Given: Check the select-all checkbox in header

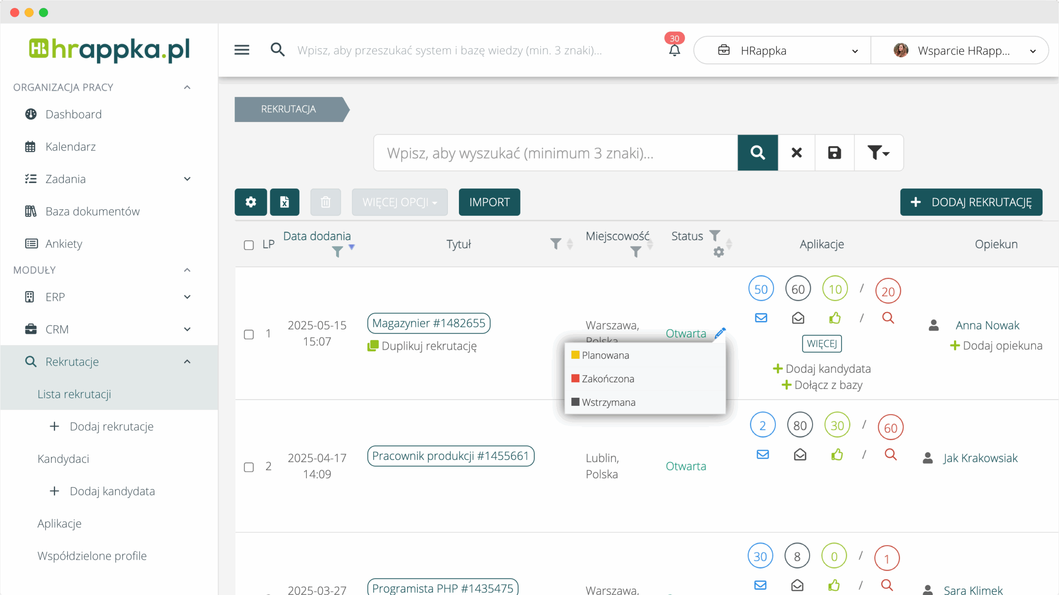Looking at the screenshot, I should (x=249, y=245).
